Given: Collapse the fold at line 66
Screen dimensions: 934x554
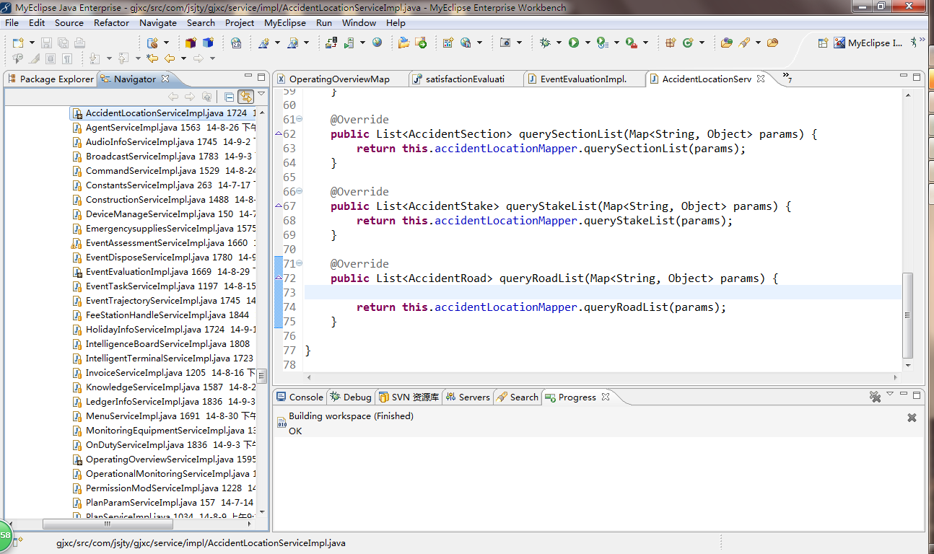Looking at the screenshot, I should click(x=300, y=192).
